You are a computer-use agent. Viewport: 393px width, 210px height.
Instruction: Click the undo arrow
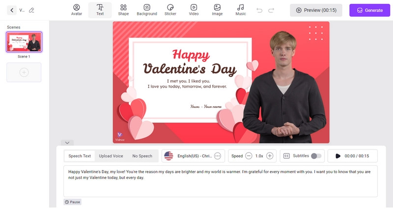(x=259, y=10)
